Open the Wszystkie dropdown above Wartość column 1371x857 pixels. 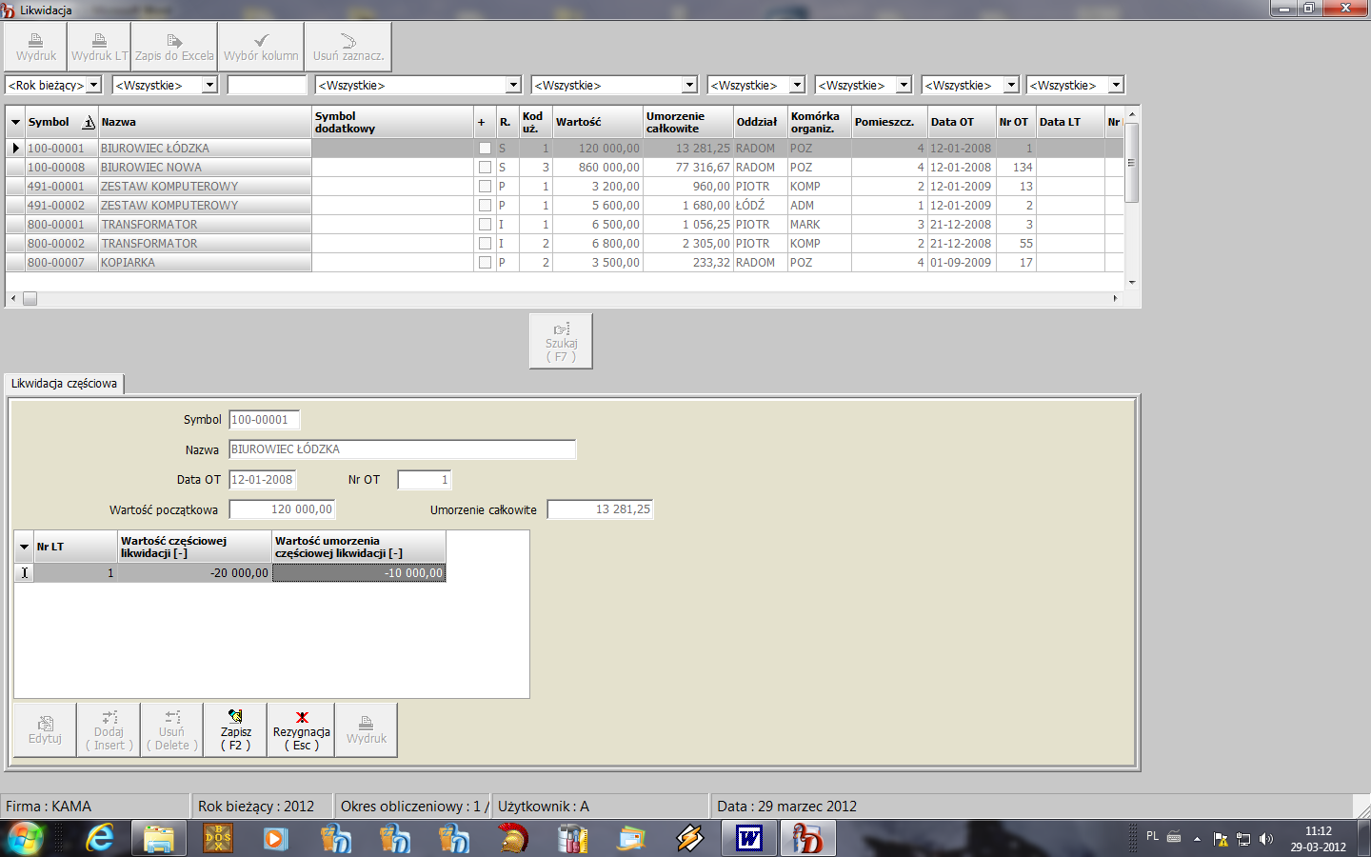690,85
